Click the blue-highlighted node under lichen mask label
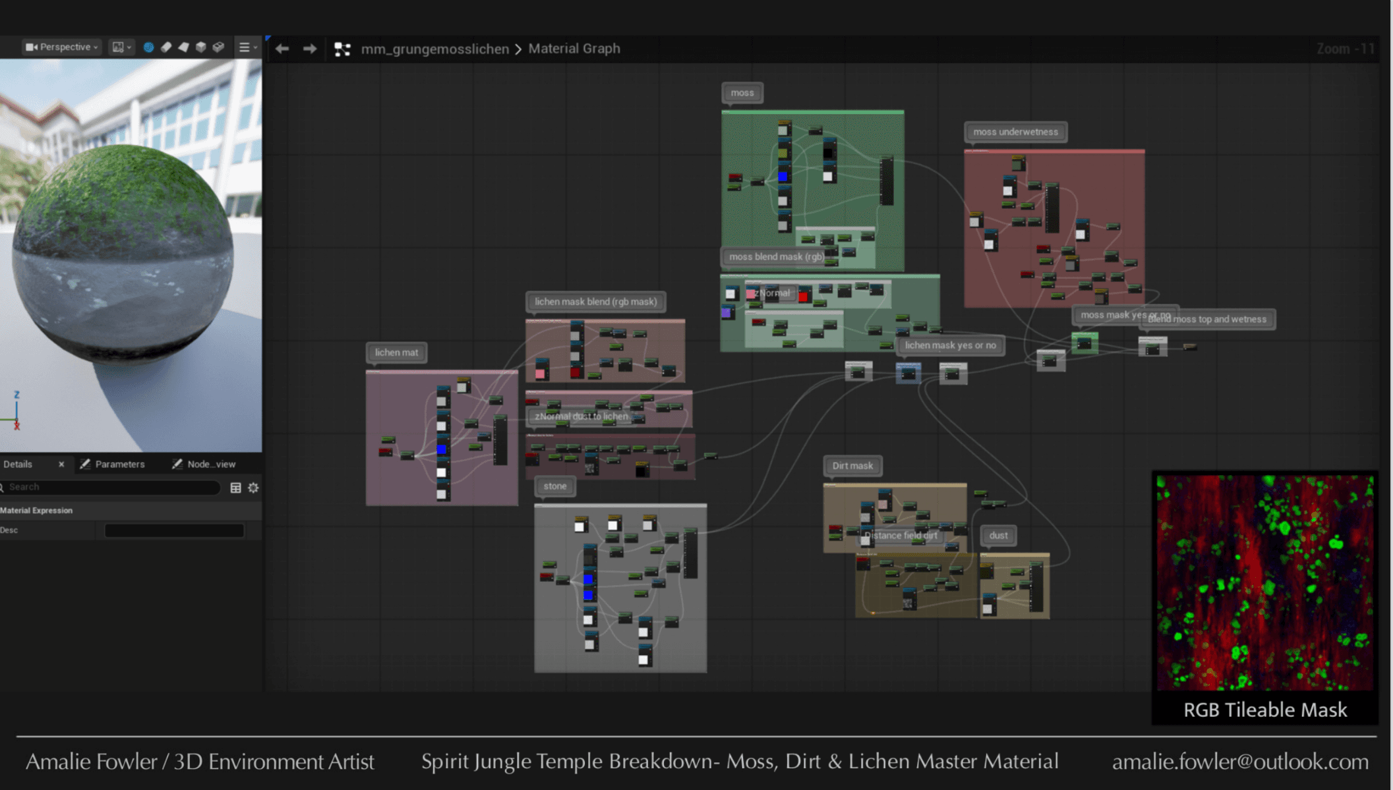The height and width of the screenshot is (790, 1393). pos(908,373)
